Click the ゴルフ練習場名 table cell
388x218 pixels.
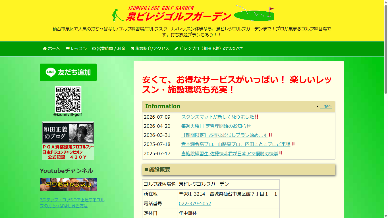[x=160, y=184]
